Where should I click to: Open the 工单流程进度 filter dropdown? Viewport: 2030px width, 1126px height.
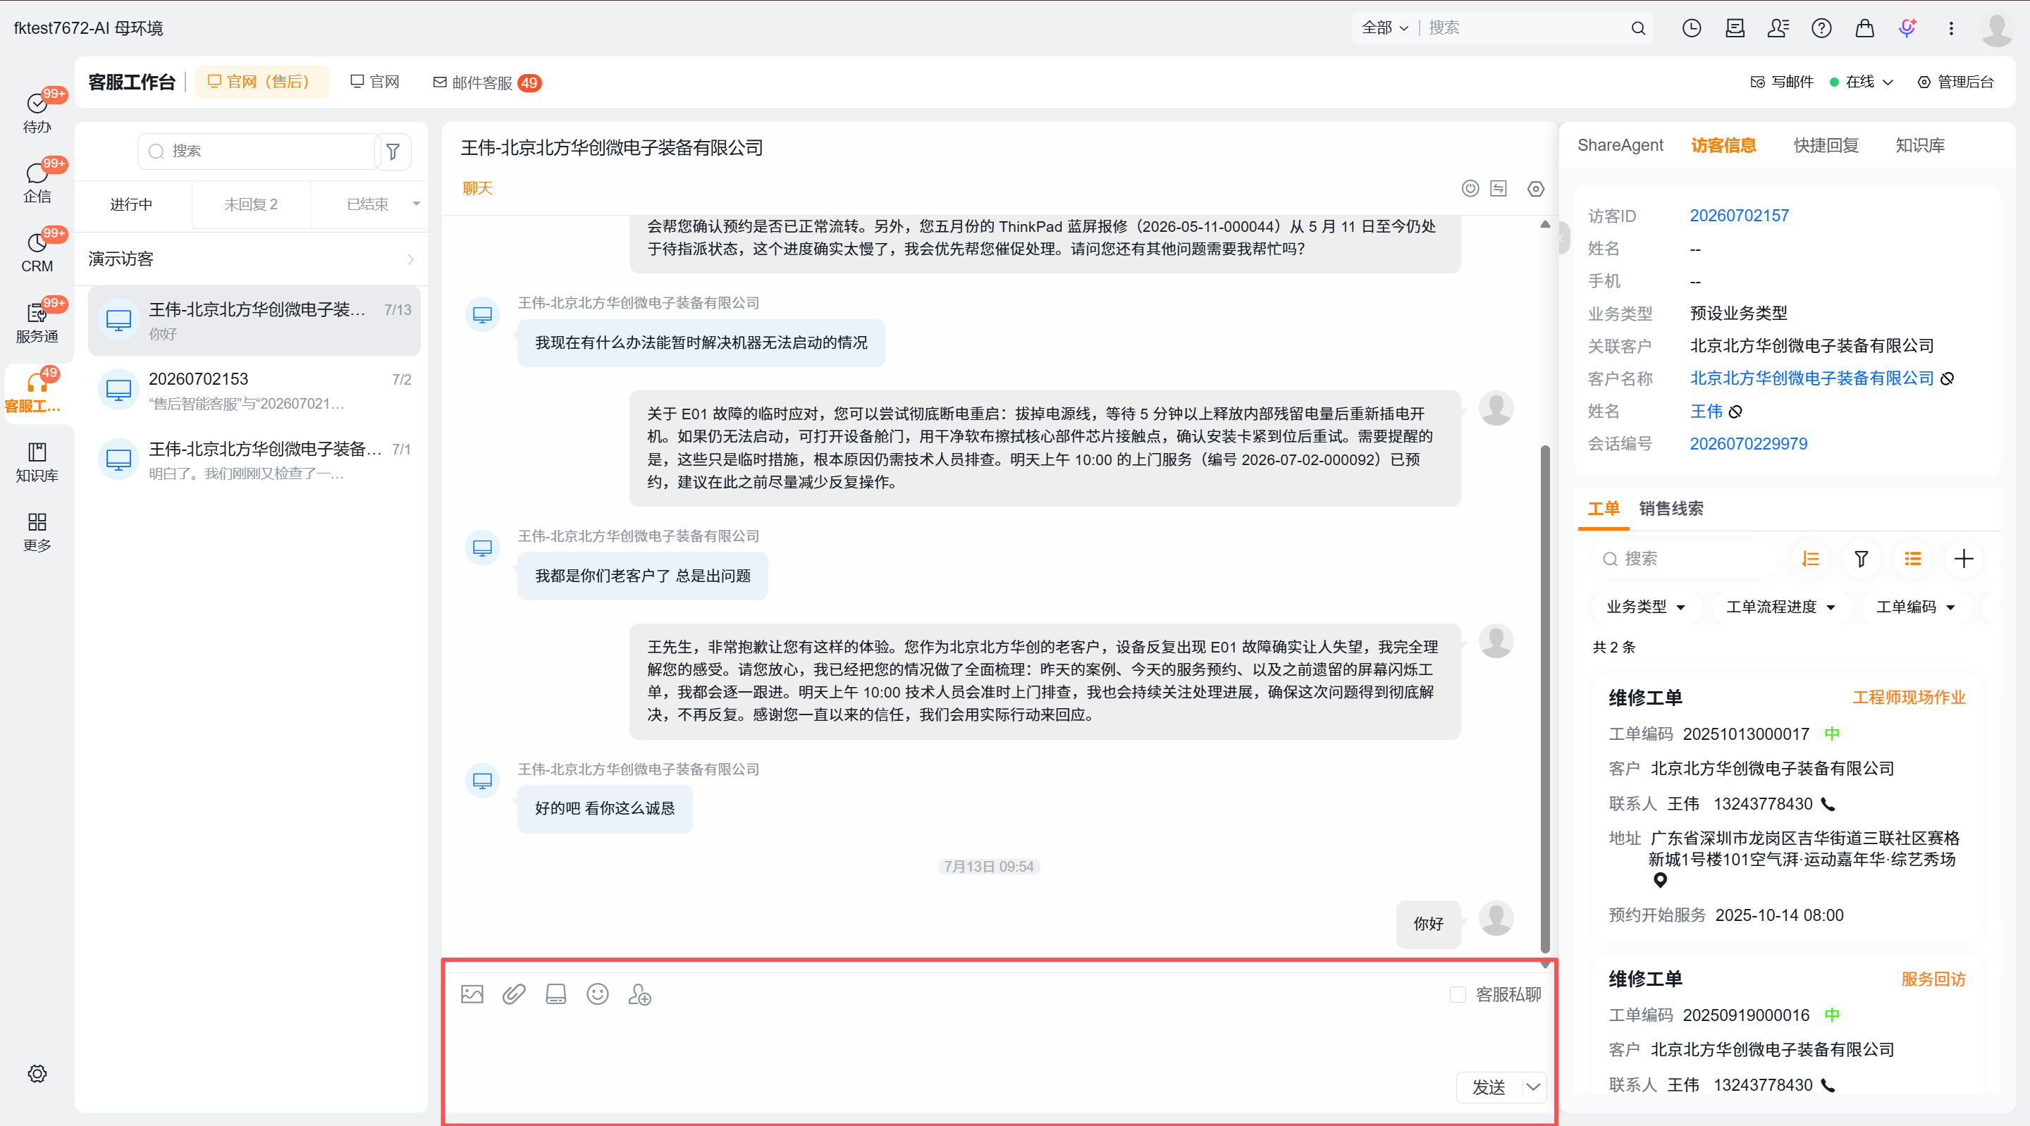click(1780, 607)
